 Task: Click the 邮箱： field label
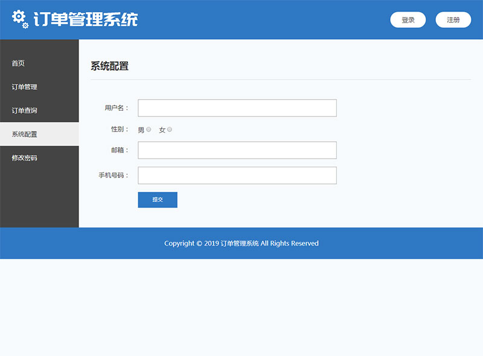(120, 150)
